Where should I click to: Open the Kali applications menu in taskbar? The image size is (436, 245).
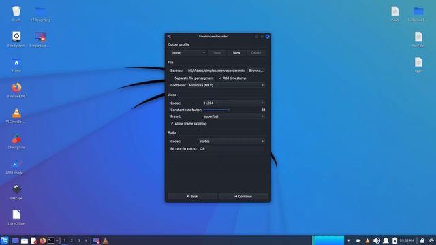point(5,240)
